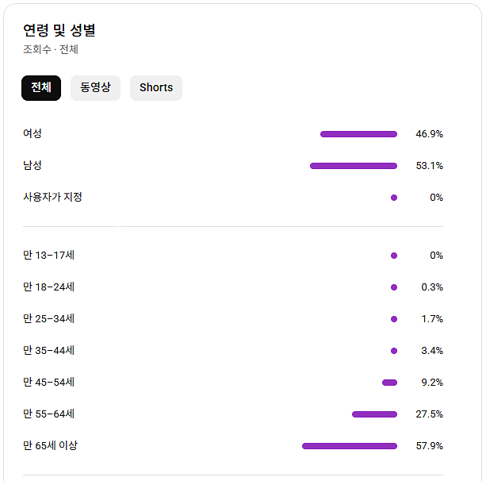Click the 만 13–17세 dot marker
The image size is (486, 481).
[x=394, y=256]
